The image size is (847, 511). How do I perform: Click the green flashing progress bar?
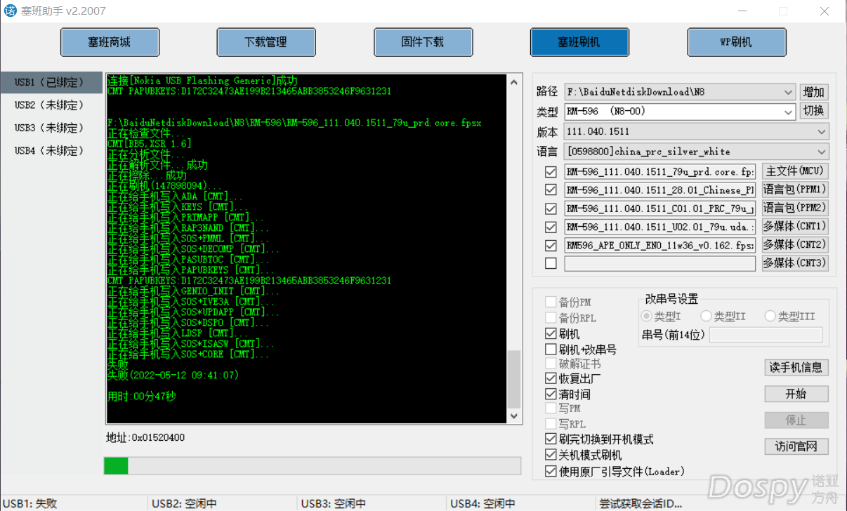313,466
